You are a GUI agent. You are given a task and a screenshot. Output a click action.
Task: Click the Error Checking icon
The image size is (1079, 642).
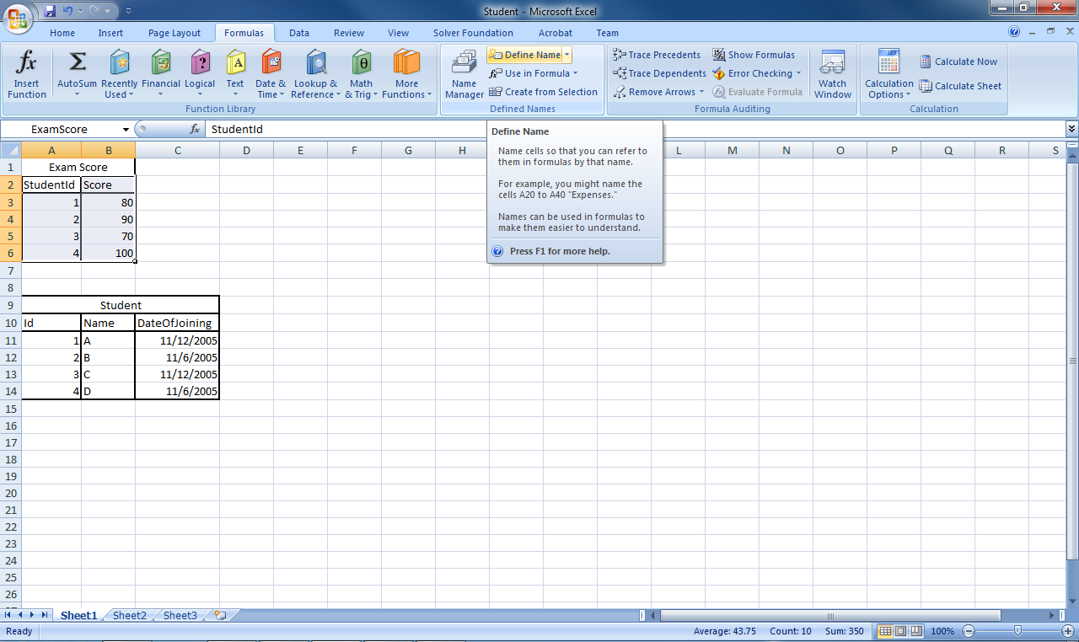tap(753, 73)
